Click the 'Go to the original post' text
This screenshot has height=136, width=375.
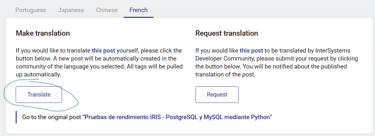pyautogui.click(x=51, y=117)
